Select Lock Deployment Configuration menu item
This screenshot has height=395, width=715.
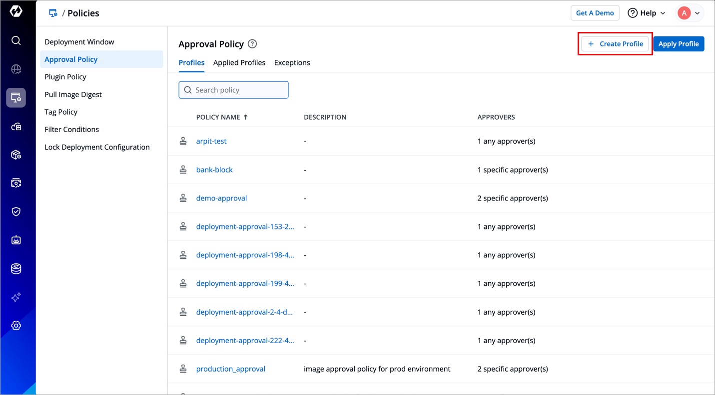point(97,147)
